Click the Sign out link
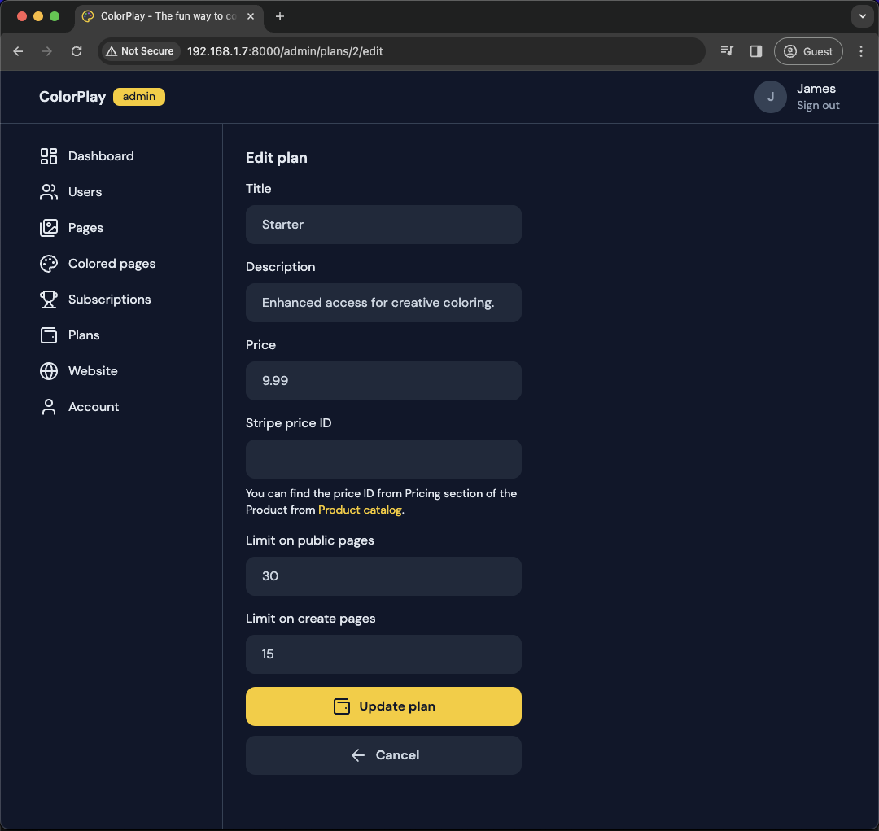 (818, 106)
